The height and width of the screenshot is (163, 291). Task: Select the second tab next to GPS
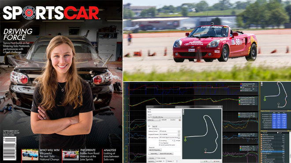[155, 127]
